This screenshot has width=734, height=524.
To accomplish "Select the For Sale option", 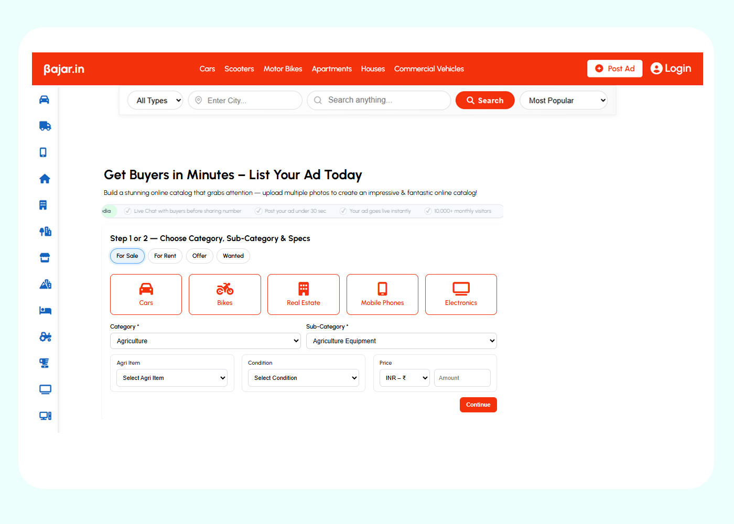I will [127, 256].
